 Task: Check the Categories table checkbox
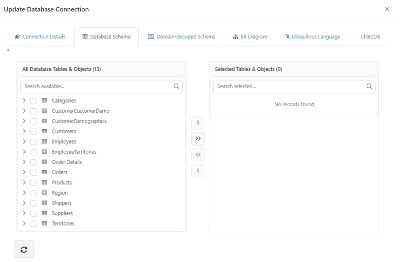coord(33,101)
